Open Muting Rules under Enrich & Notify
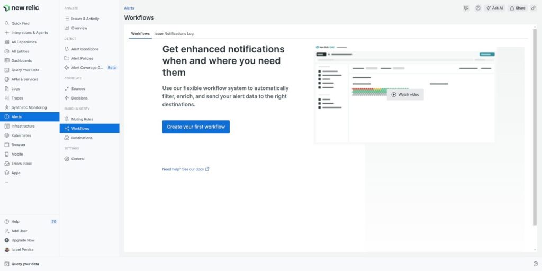542x271 pixels. pyautogui.click(x=82, y=119)
